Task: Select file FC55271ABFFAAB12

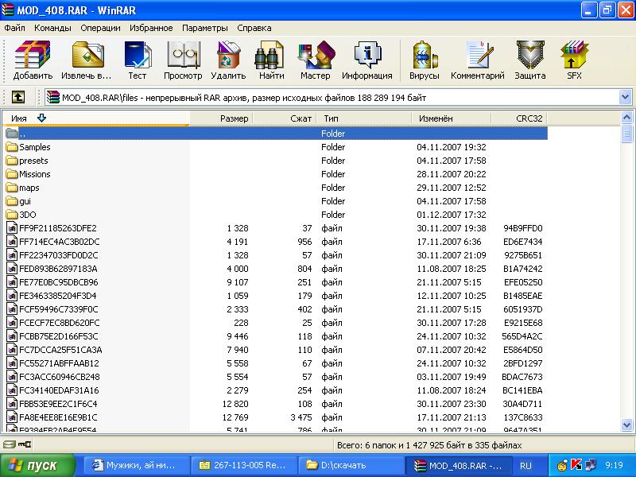Action: (277, 363)
